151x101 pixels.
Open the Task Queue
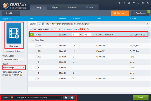point(139,13)
